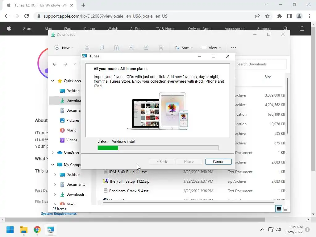Click the Cut scissors icon in Downloads toolbar

[87, 48]
